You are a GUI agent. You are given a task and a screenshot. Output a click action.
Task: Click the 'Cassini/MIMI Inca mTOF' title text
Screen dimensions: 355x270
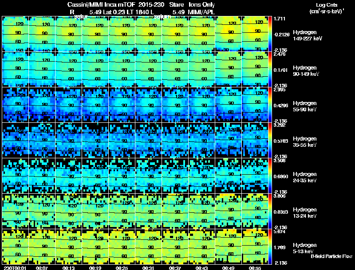coord(101,4)
